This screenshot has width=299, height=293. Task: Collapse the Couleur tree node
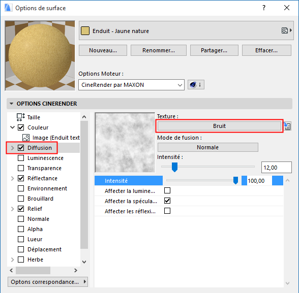12,127
